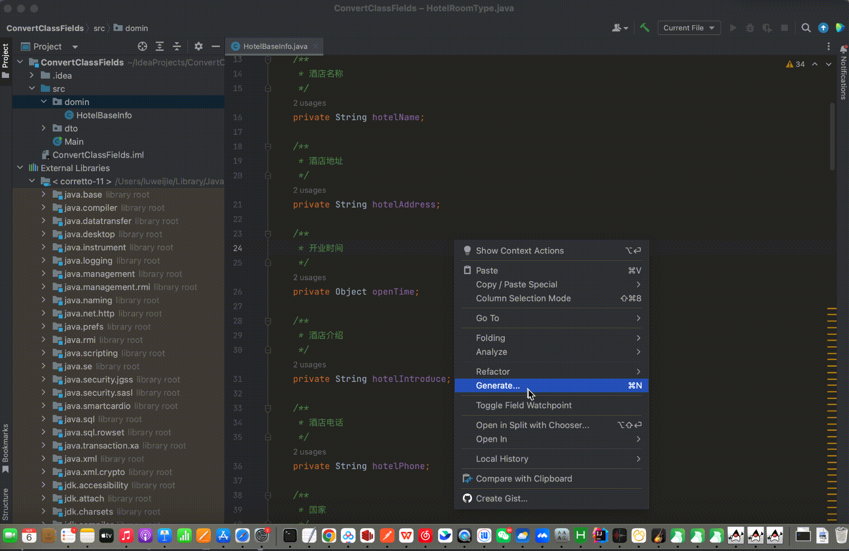The height and width of the screenshot is (551, 849).
Task: Click the Expand All icon in Project panel
Action: point(160,47)
